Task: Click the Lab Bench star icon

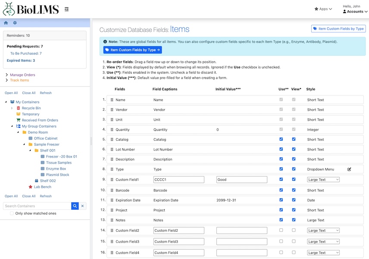Action: (x=30, y=187)
